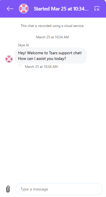This screenshot has width=106, height=197.
Task: Click the "How can I assist you today?" line
Action: [x=42, y=58]
